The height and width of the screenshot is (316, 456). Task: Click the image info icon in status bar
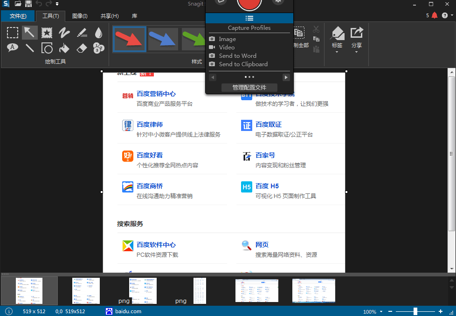click(9, 311)
